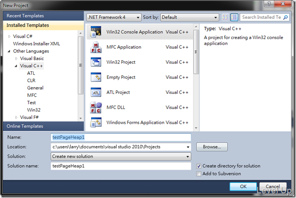Viewport: 296px width, 198px height.
Task: Select the Win32 Project label
Action: 121,62
